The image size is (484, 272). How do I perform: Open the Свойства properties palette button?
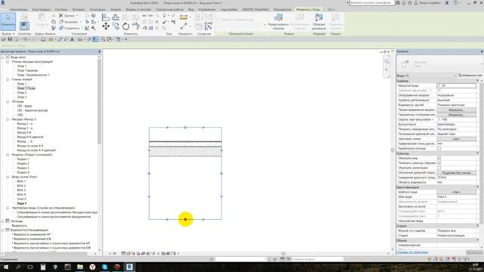click(24, 26)
